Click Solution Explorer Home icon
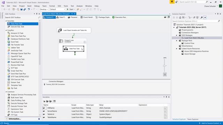 click(180, 17)
